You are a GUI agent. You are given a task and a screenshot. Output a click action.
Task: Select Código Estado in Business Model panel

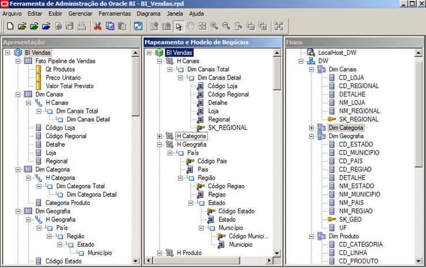coord(237,211)
